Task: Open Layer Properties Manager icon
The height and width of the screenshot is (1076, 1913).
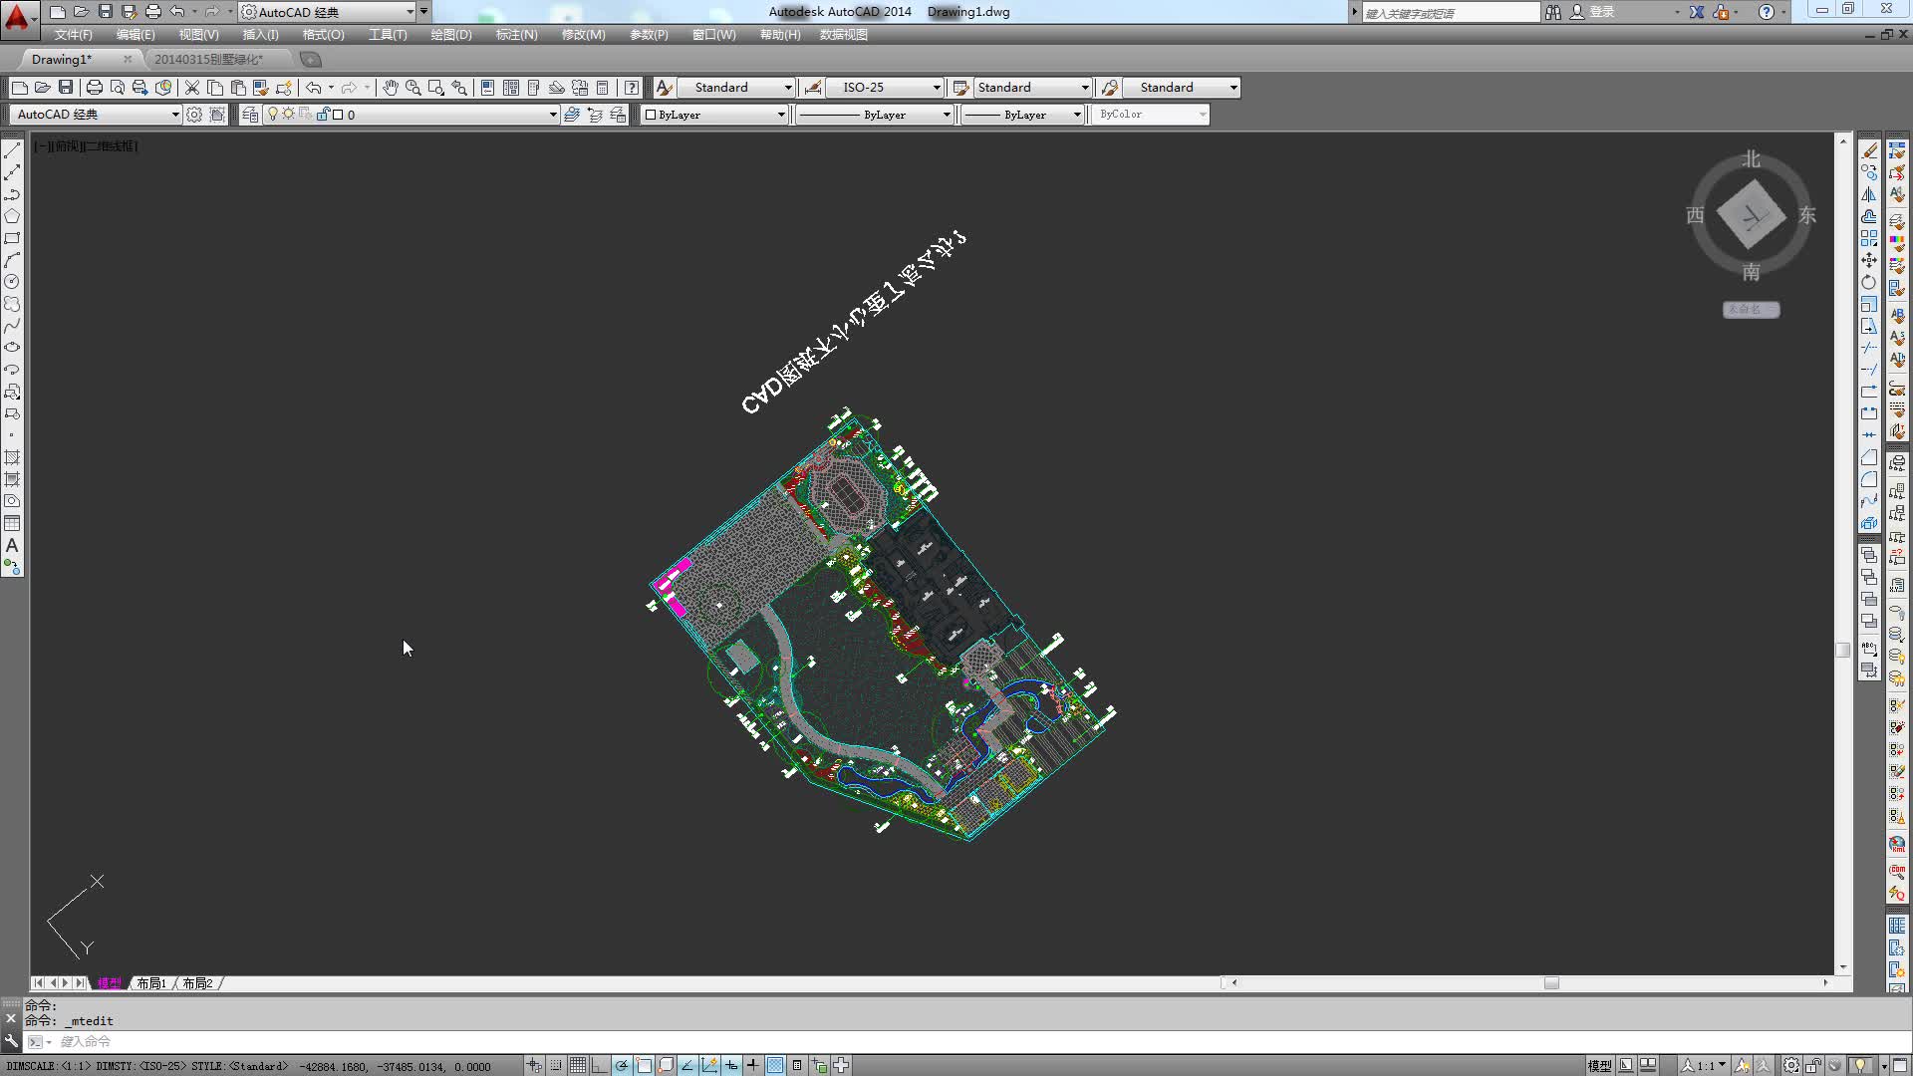Action: coord(250,115)
